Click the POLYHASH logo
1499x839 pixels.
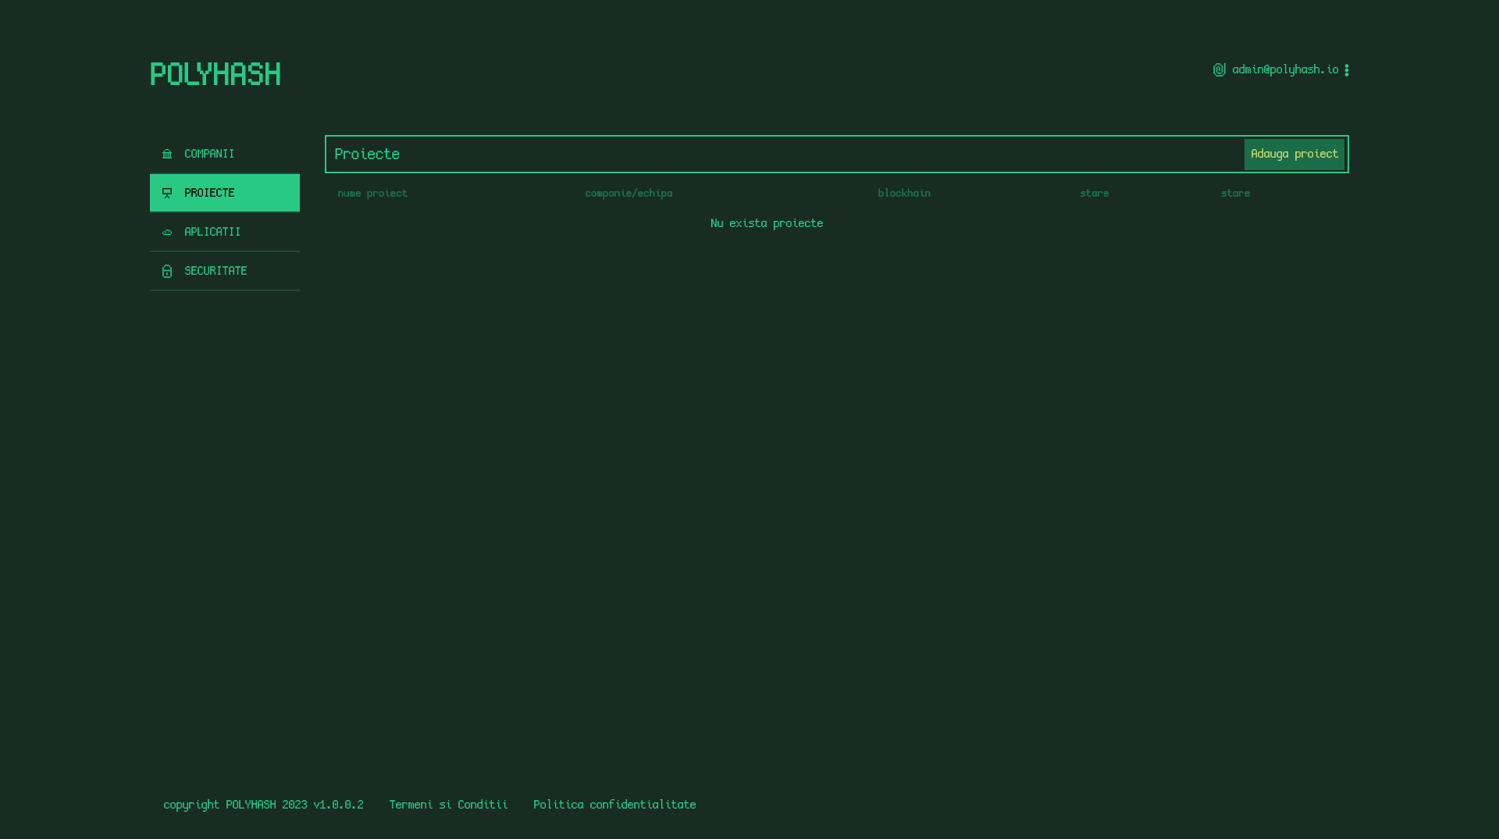point(215,74)
